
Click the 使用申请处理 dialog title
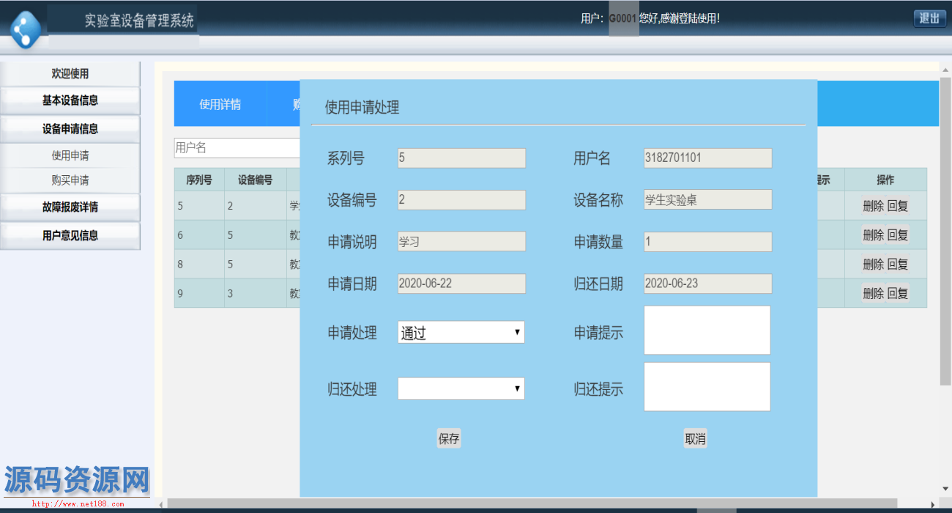point(362,108)
